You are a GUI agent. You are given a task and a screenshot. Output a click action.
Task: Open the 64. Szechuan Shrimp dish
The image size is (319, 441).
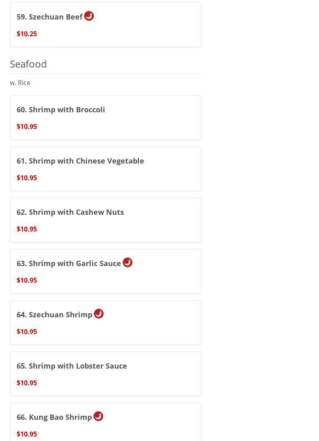tap(54, 314)
